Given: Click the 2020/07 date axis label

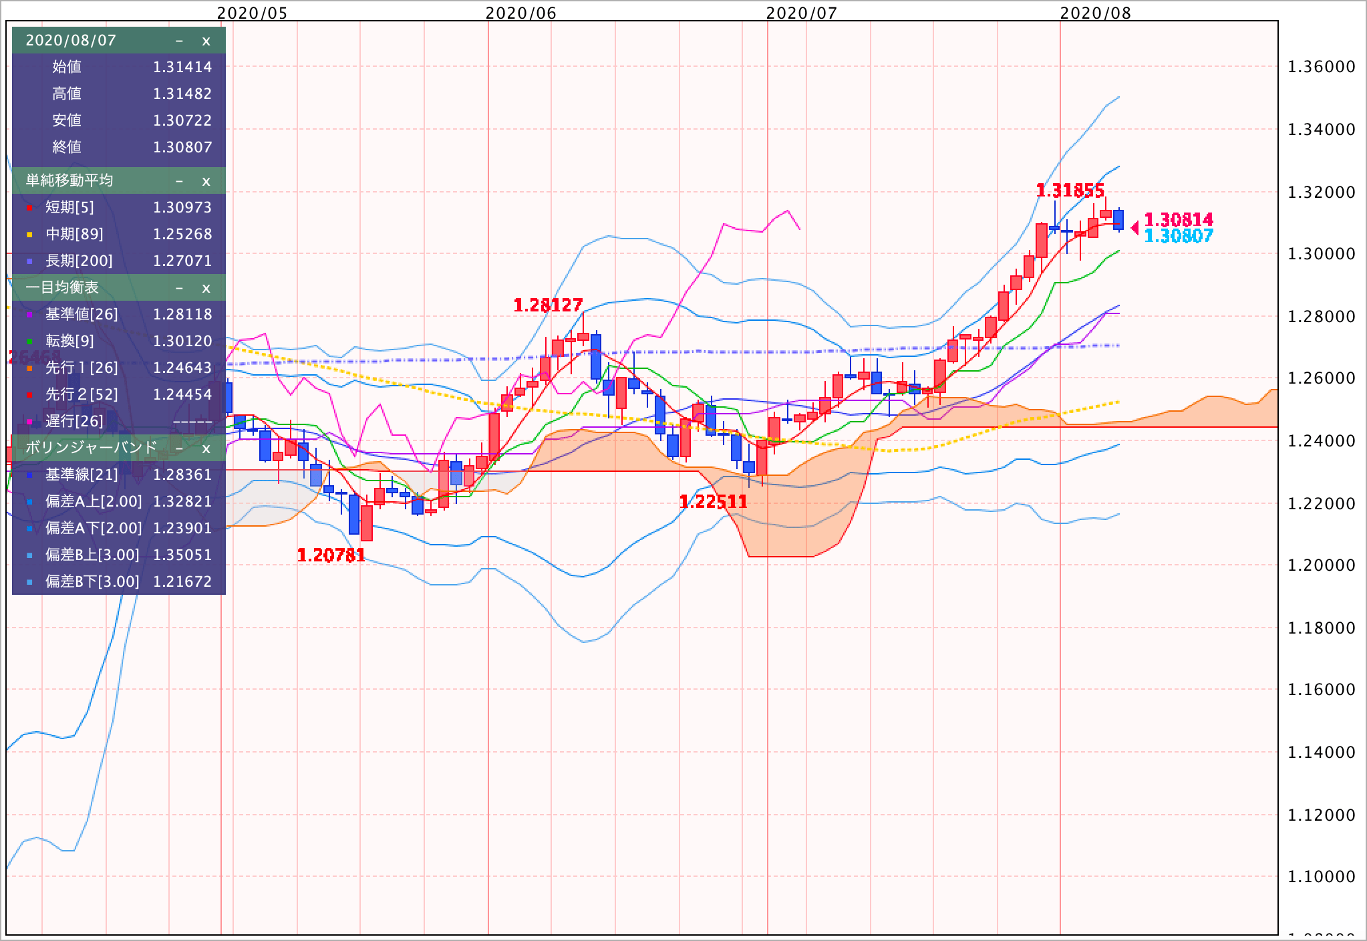Looking at the screenshot, I should 802,13.
